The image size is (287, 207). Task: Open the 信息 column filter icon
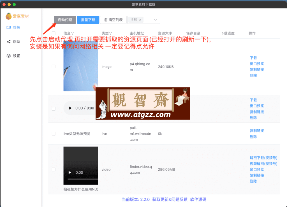[73, 33]
